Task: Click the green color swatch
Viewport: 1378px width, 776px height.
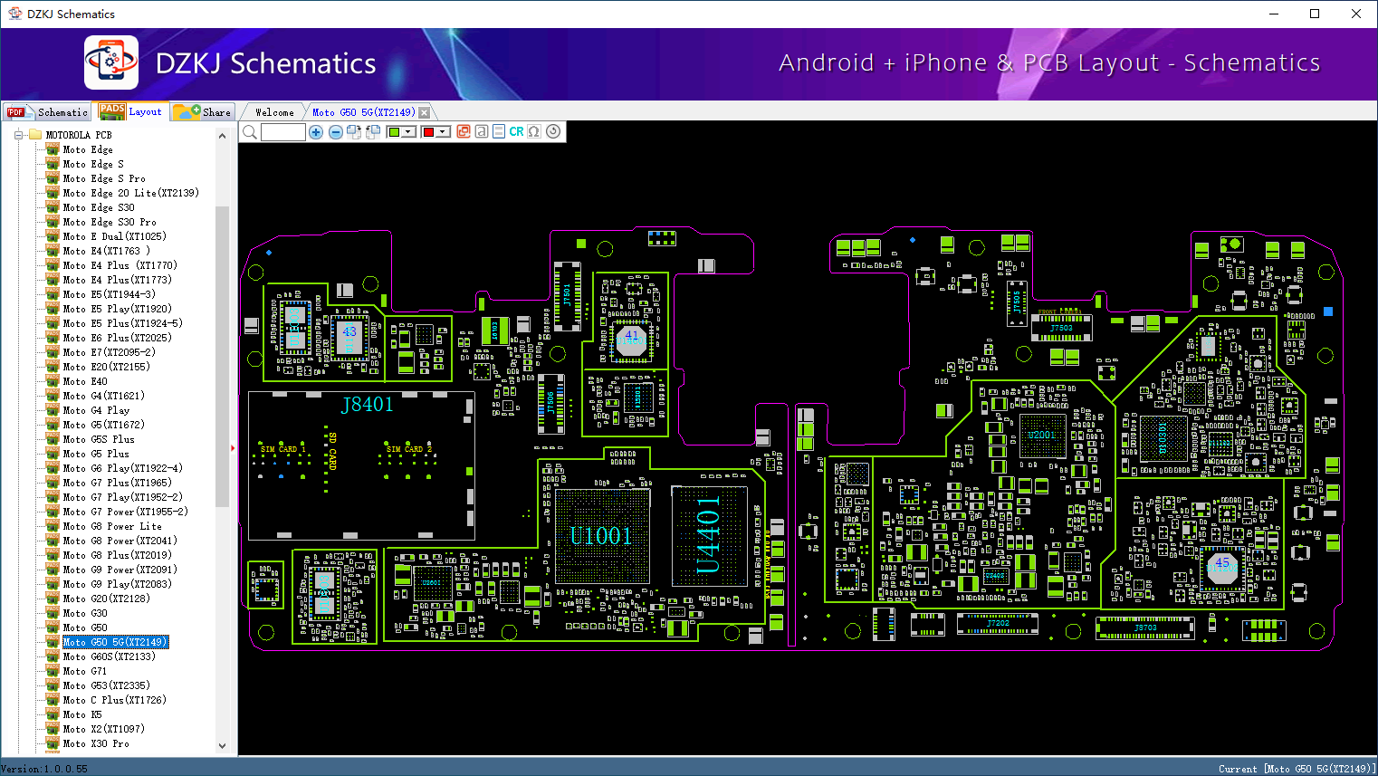Action: pos(394,132)
